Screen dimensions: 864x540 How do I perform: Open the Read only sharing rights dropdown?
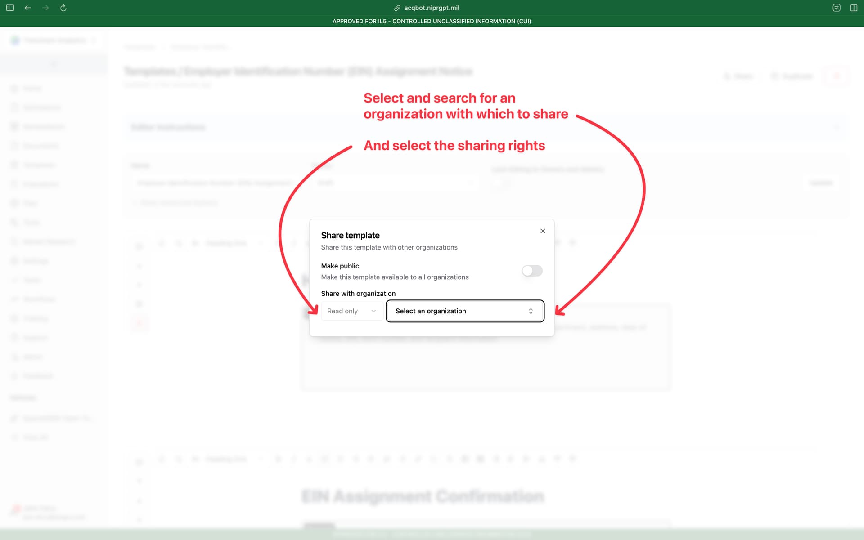click(x=352, y=311)
